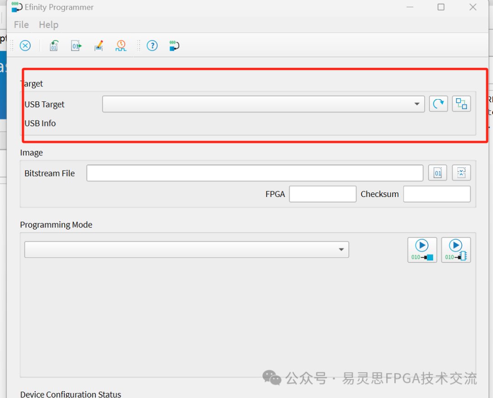Click the programmer cable toolbar icon
The height and width of the screenshot is (398, 493).
[174, 46]
